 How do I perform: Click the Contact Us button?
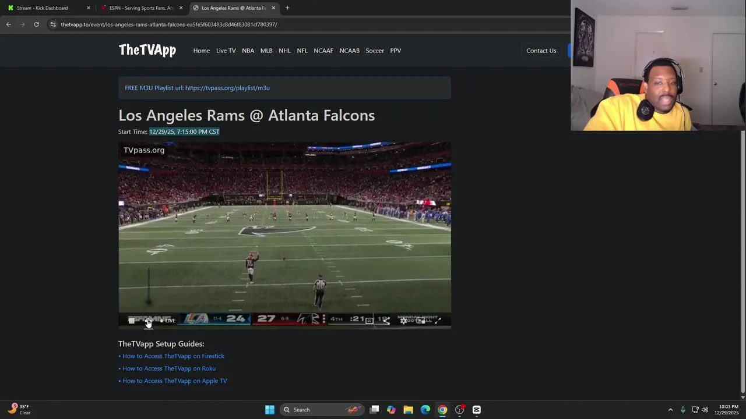(x=541, y=51)
